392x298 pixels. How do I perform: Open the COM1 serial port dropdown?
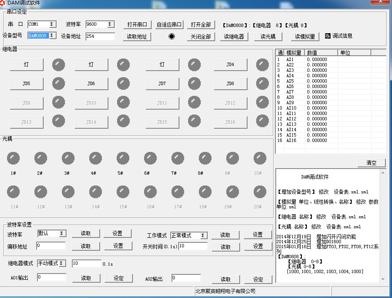pyautogui.click(x=52, y=24)
